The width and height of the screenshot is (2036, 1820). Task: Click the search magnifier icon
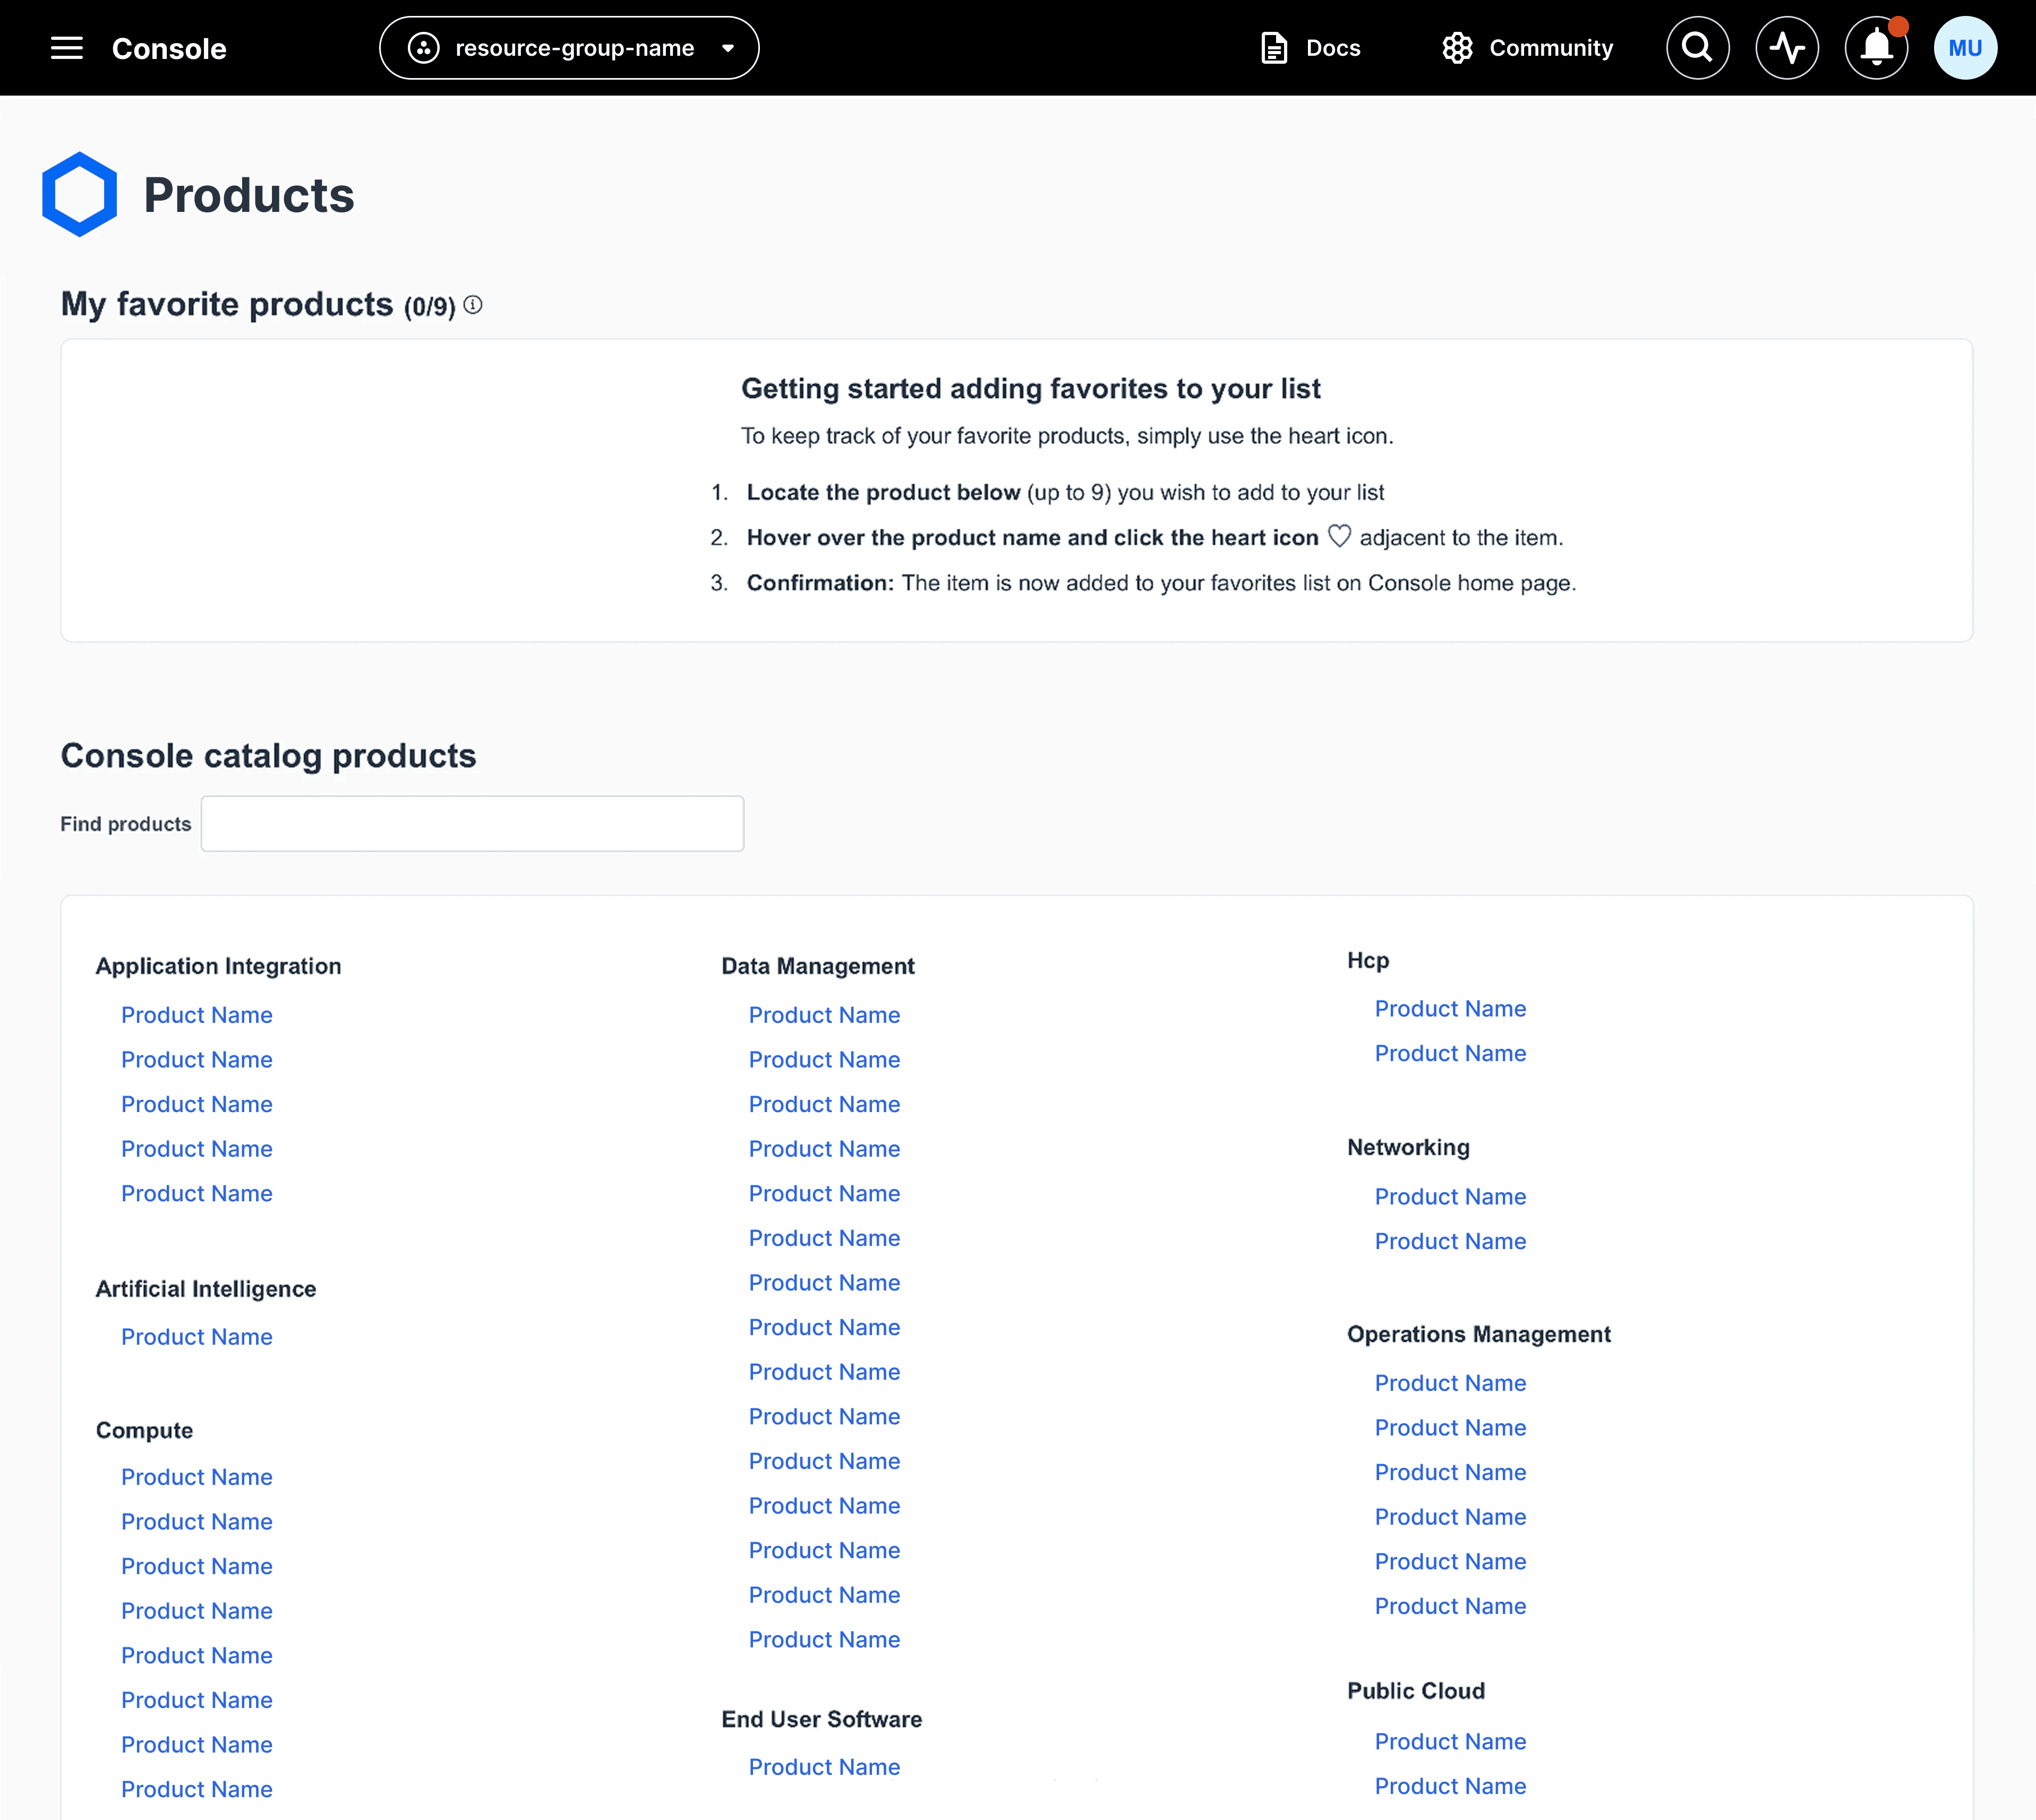(1697, 48)
